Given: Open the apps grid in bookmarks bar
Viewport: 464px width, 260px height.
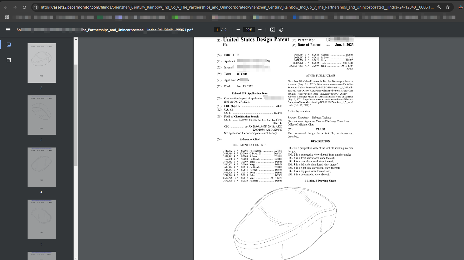Looking at the screenshot, I should [x=7, y=17].
